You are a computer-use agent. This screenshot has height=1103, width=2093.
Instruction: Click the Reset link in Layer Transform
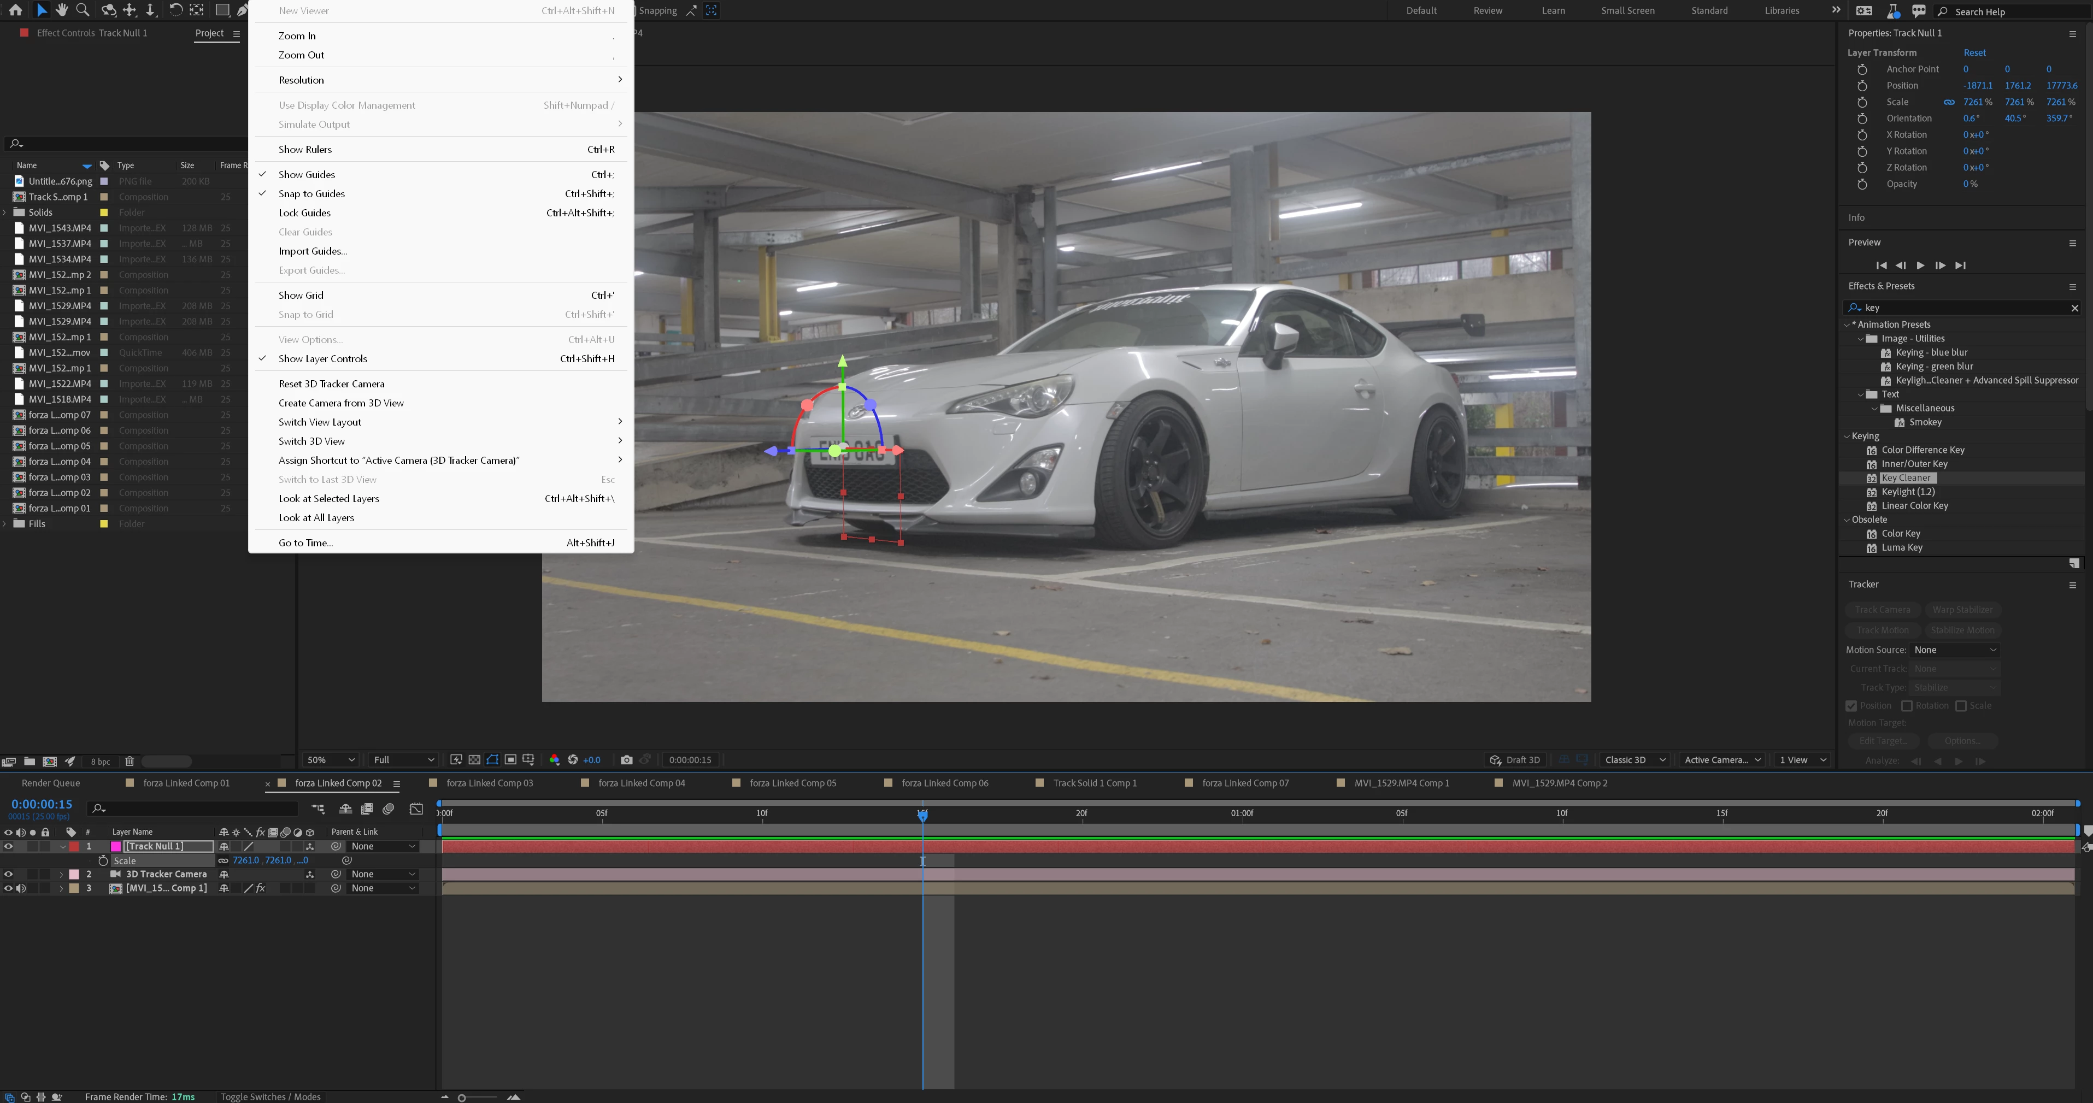tap(1974, 53)
